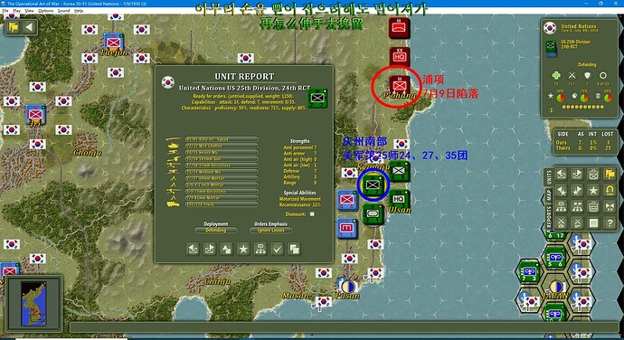Open the Orders Emphasis Ignore Losses selector

click(270, 230)
